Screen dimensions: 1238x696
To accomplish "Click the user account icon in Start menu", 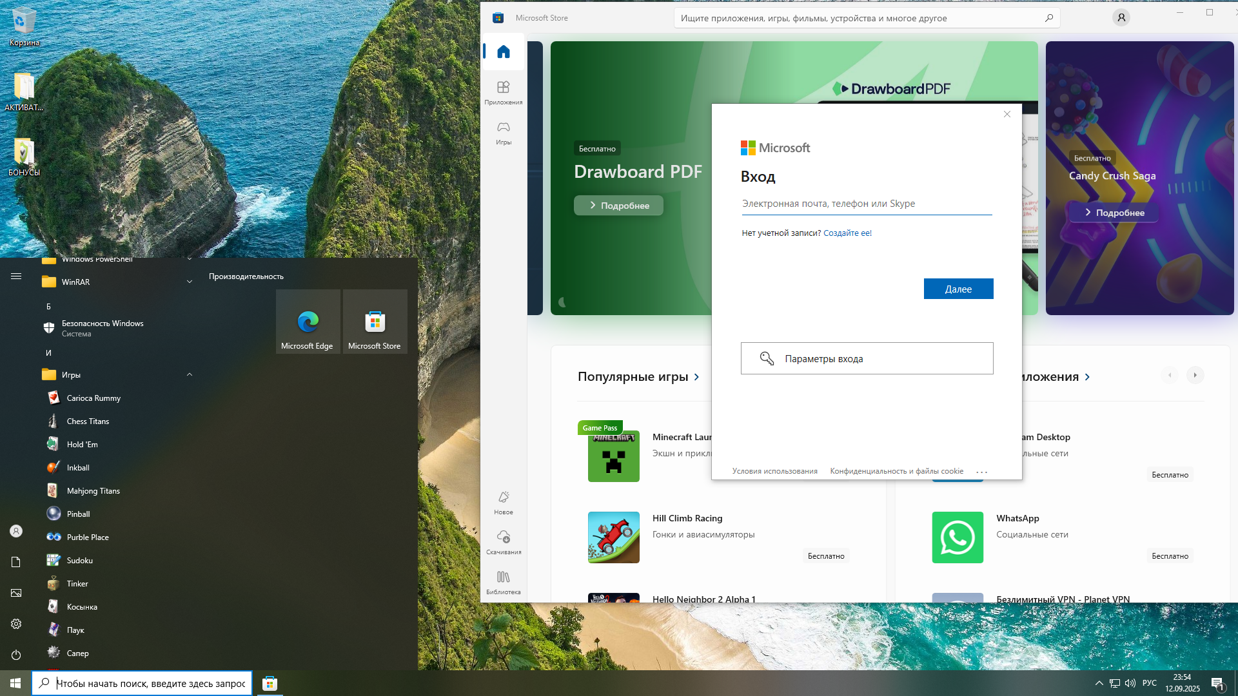I will (16, 531).
